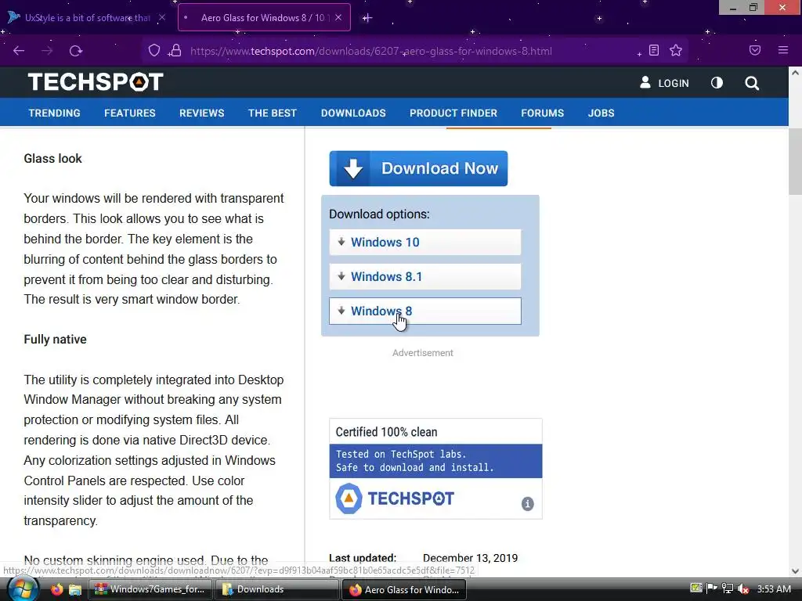802x601 pixels.
Task: Switch to the UxStyle tab
Action: (x=87, y=17)
